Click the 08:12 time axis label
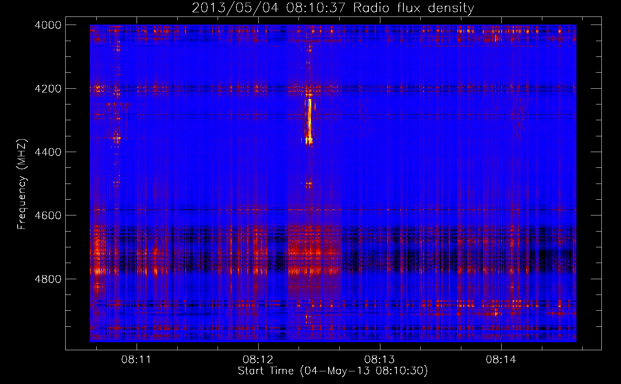621x384 pixels. click(x=258, y=360)
